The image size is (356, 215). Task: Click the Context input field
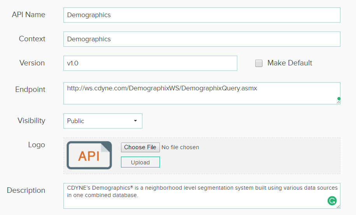tap(202, 39)
